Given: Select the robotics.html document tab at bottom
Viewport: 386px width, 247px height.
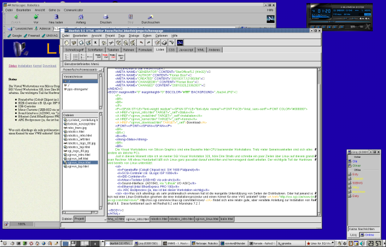Looking at the screenshot, I should tap(159, 219).
